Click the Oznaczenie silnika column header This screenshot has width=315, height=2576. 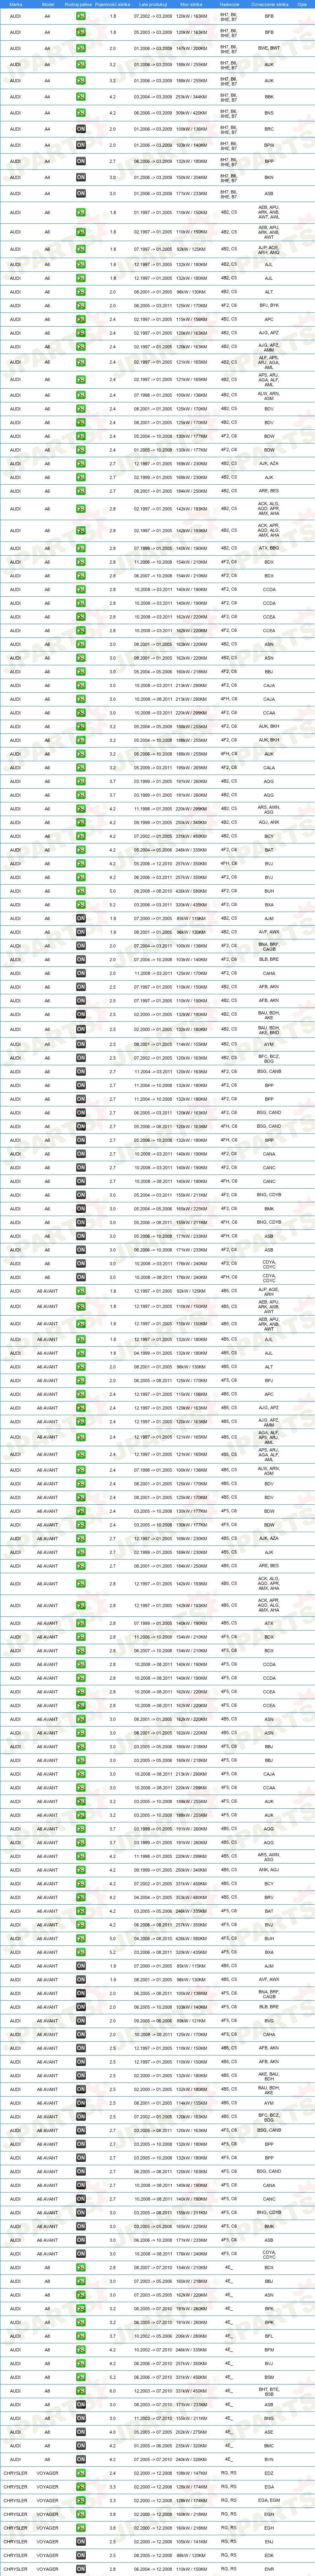point(269,4)
